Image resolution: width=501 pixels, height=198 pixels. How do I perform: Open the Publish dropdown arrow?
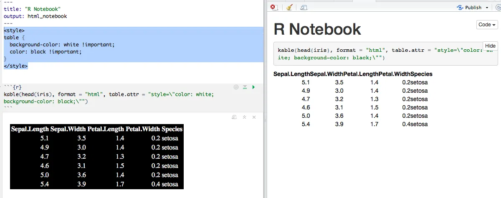pyautogui.click(x=487, y=8)
